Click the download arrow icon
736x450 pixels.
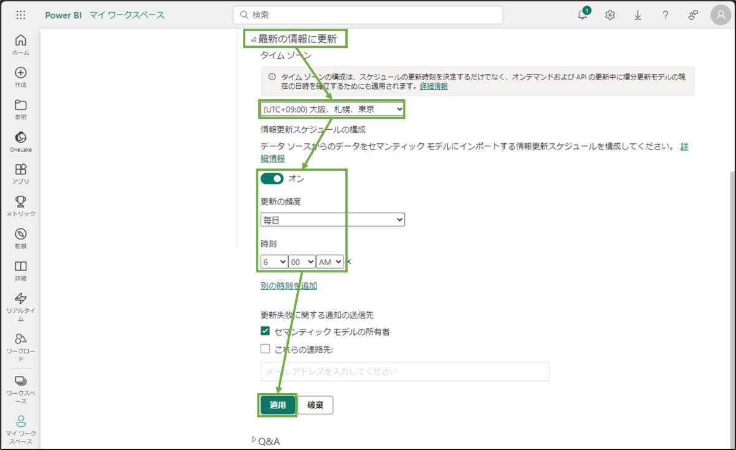point(637,15)
